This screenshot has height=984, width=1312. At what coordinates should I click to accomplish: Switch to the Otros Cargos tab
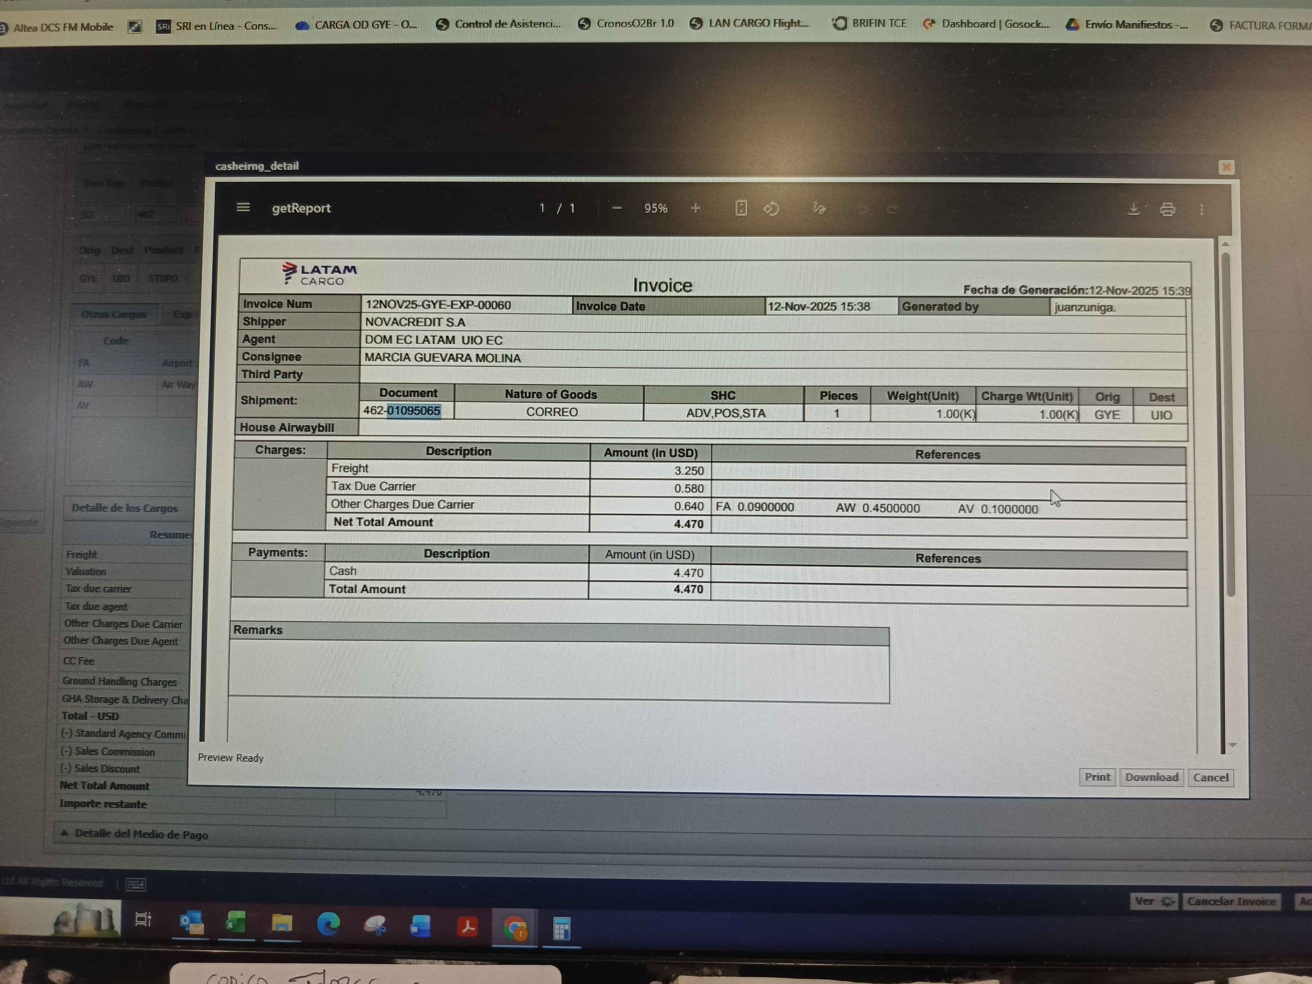114,314
